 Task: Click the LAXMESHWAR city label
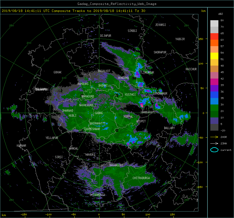(x=92, y=129)
